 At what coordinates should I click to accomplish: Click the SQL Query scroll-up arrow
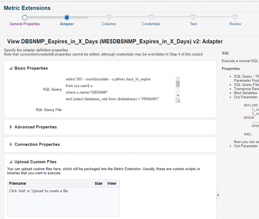(178, 78)
